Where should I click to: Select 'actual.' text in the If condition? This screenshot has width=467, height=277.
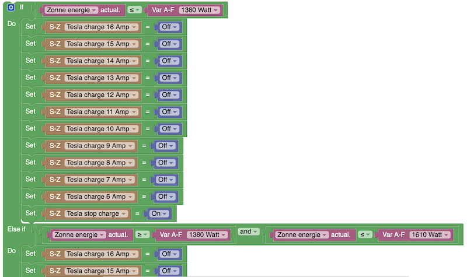click(x=110, y=10)
